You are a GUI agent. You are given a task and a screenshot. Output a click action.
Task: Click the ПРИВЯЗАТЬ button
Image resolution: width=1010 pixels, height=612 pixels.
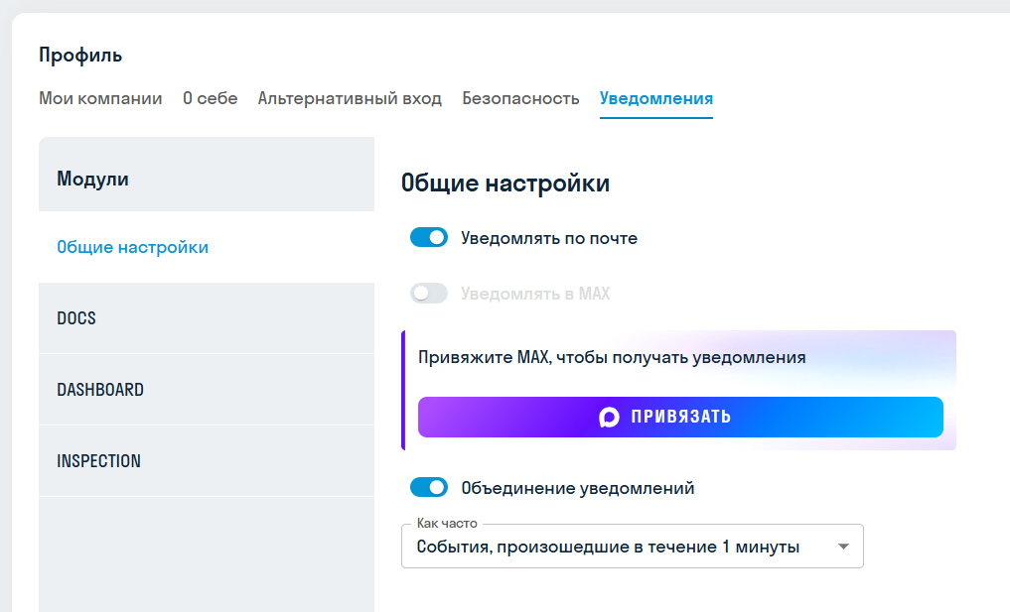[x=680, y=417]
